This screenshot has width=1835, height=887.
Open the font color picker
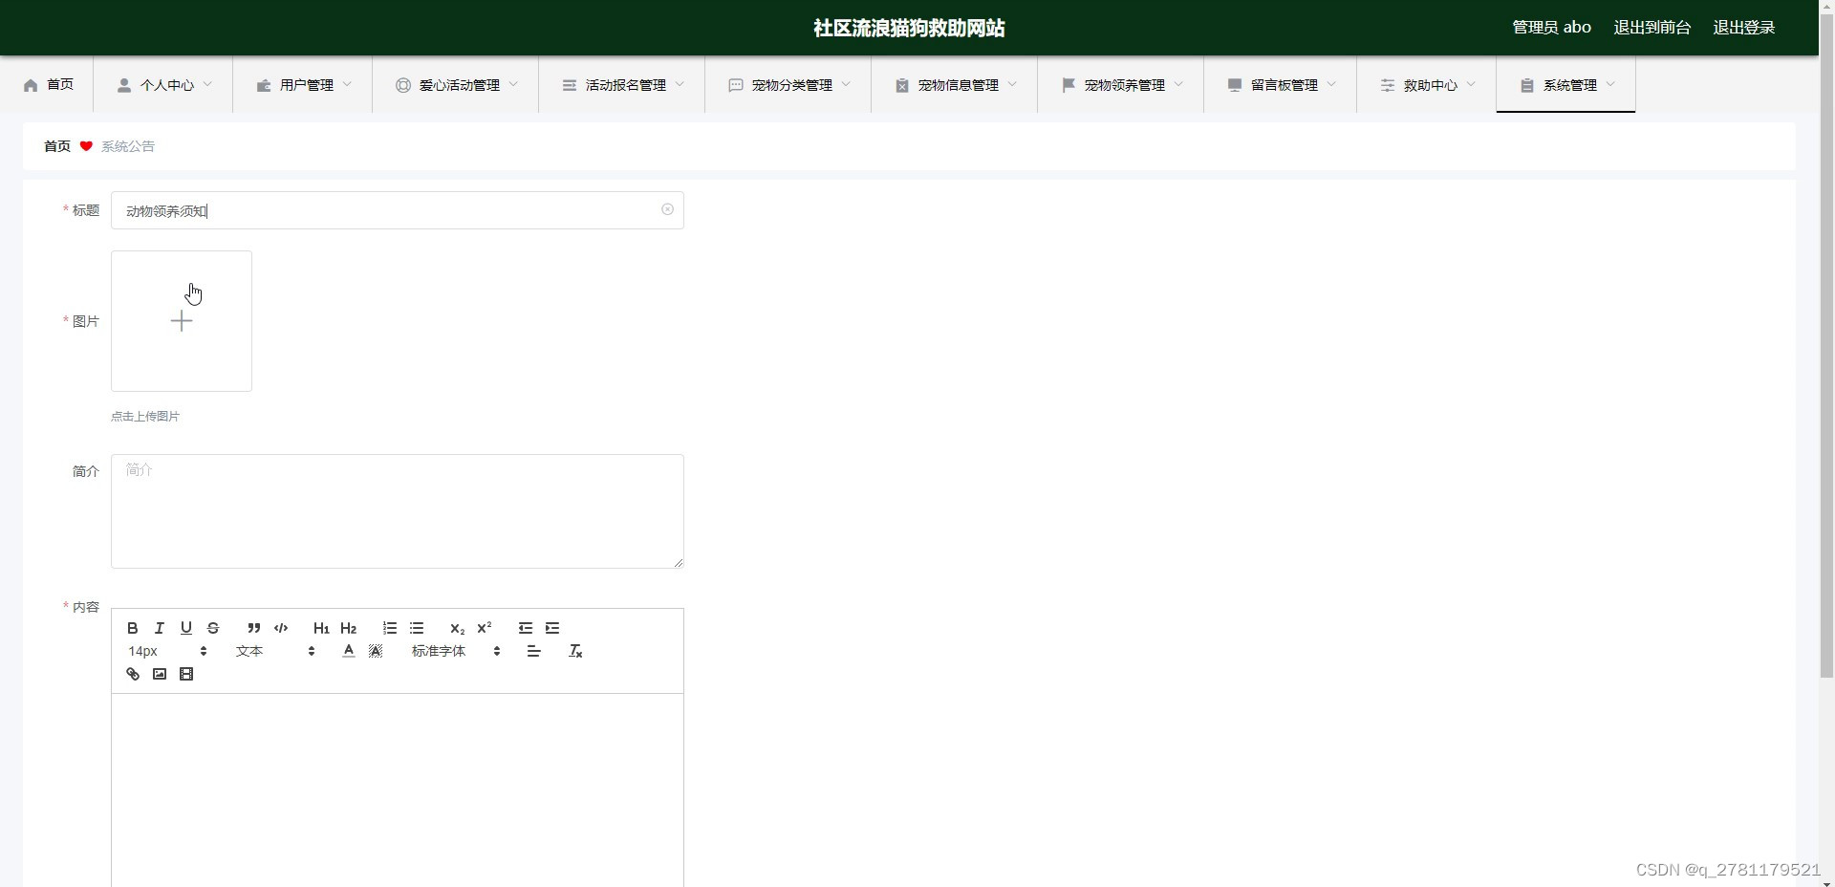(349, 651)
